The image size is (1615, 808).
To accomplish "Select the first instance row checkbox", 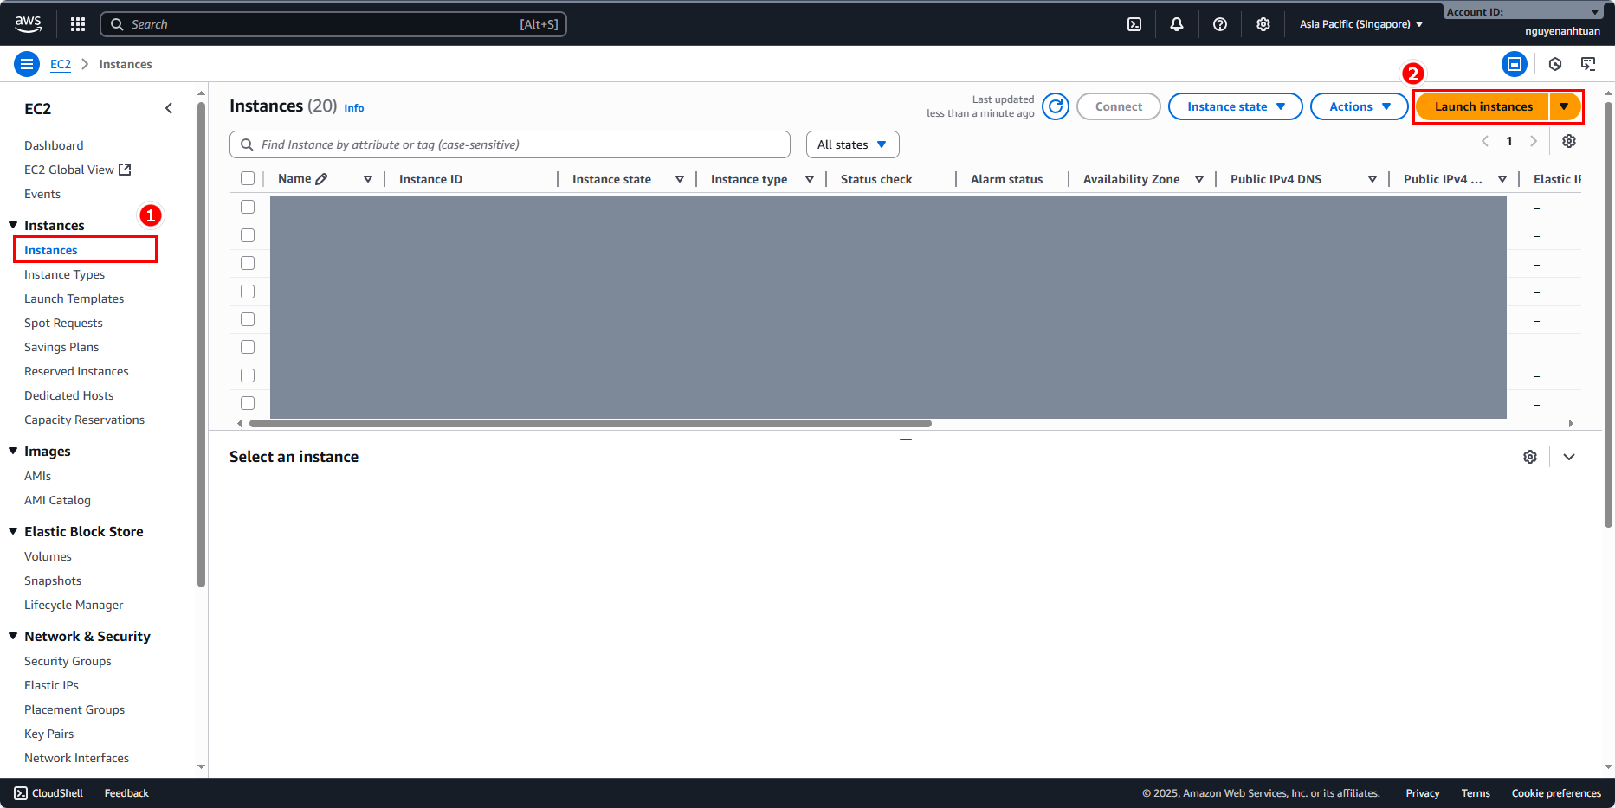I will coord(248,207).
